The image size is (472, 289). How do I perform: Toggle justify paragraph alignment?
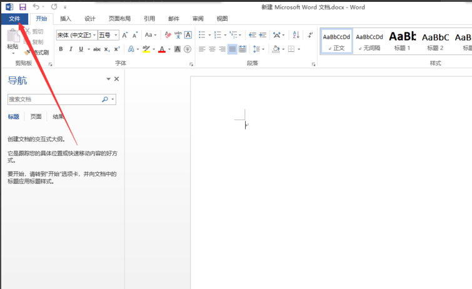[x=233, y=49]
